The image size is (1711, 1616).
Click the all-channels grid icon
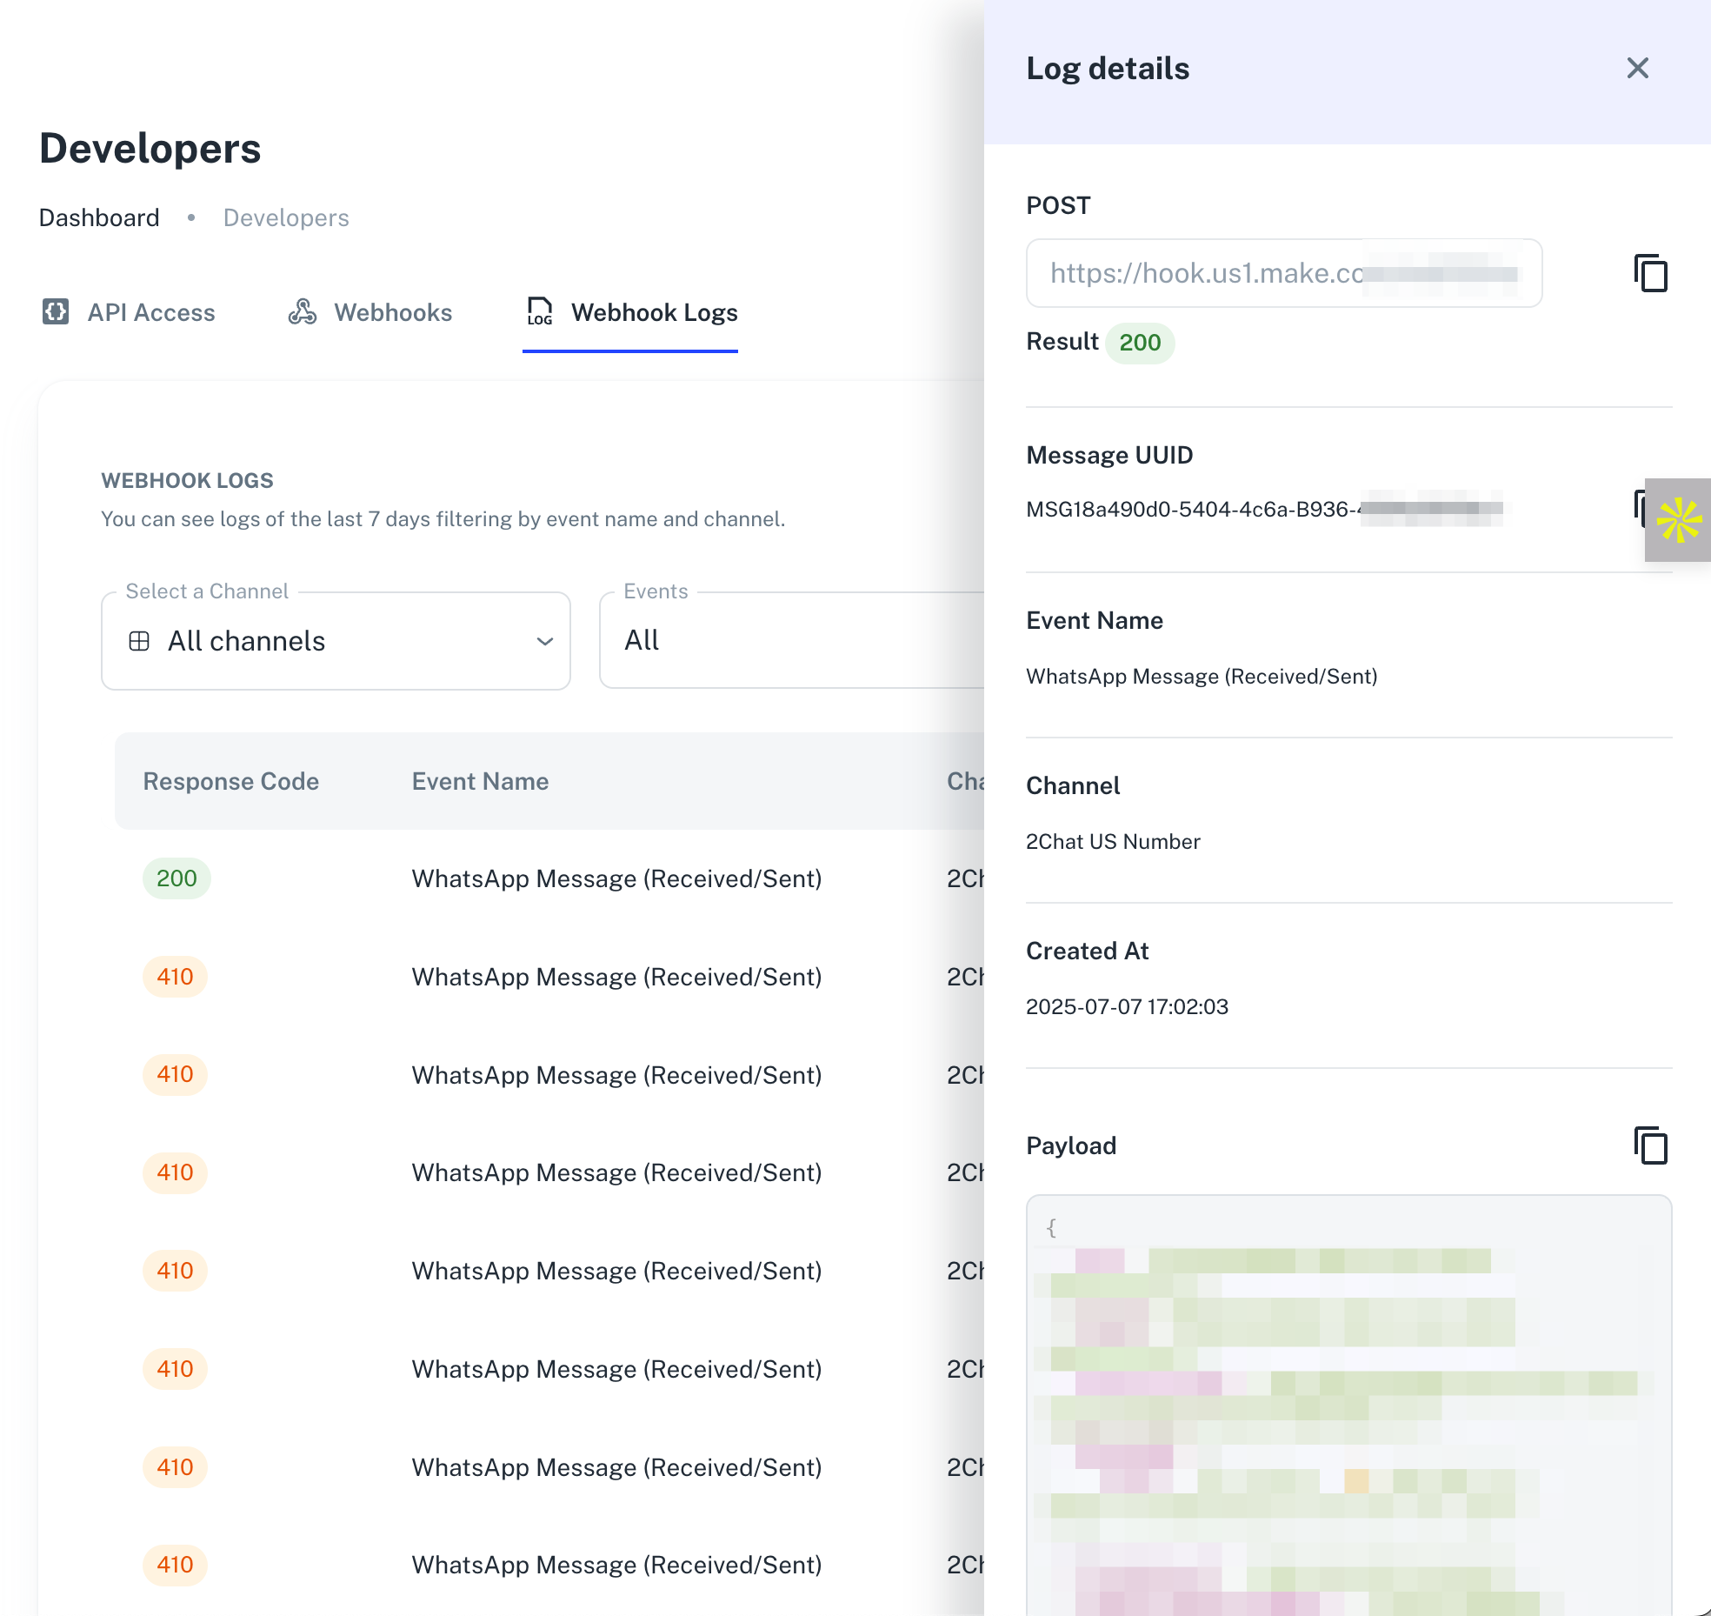point(139,641)
